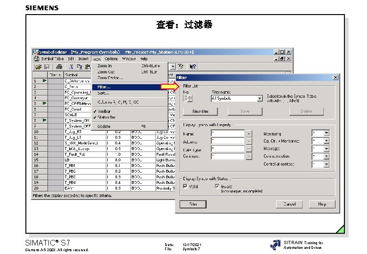The height and width of the screenshot is (254, 367).
Task: Choose Columns R, O, M, C, CC entry
Action: (x=130, y=102)
